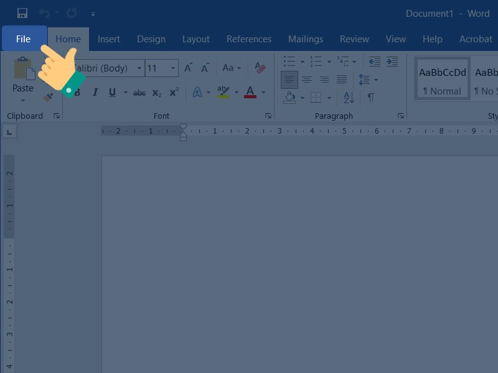The image size is (498, 373).
Task: Open the File tab
Action: coord(23,39)
